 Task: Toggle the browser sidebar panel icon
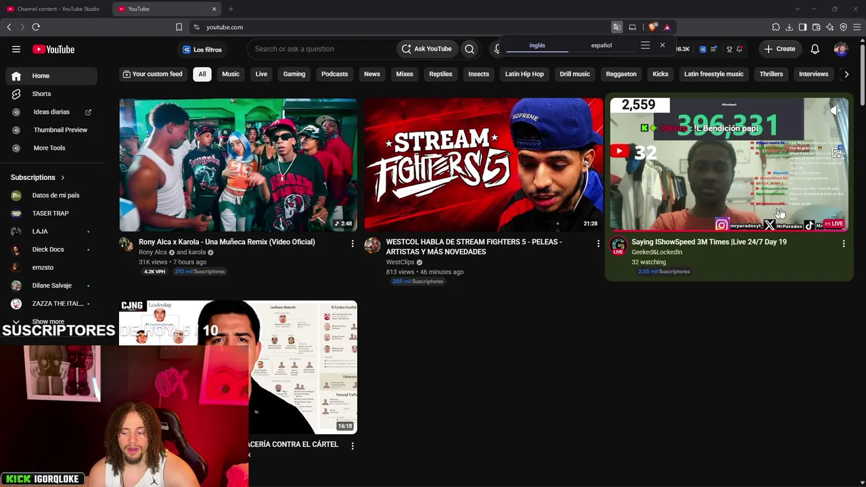tap(802, 27)
